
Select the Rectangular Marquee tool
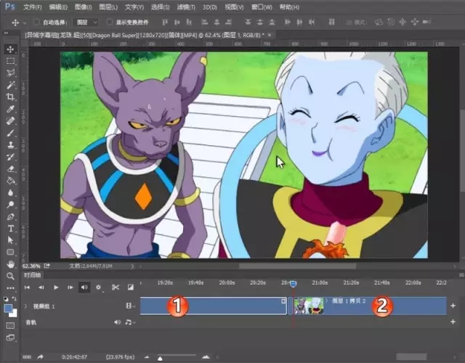[10, 61]
